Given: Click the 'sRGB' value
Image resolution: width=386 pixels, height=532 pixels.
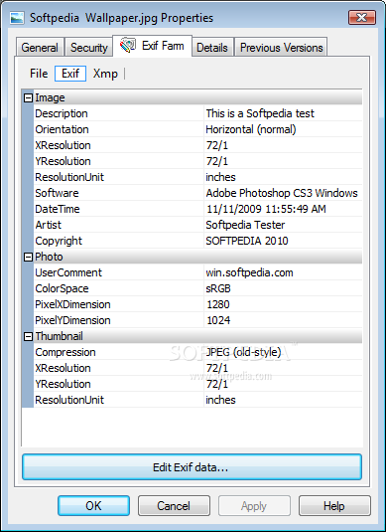Looking at the screenshot, I should (x=218, y=288).
